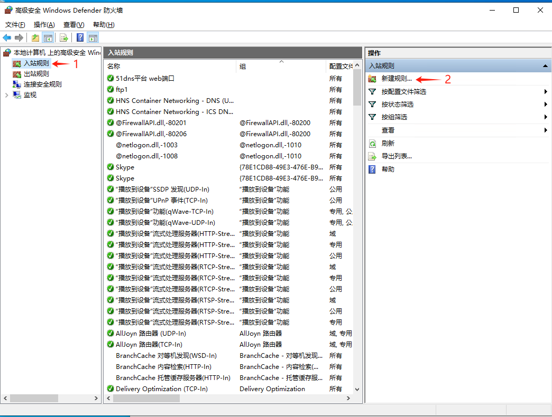Open the 查看(V) menu
This screenshot has height=417, width=552.
point(73,25)
